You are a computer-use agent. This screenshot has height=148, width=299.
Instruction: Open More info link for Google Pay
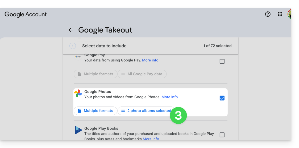[x=150, y=60]
